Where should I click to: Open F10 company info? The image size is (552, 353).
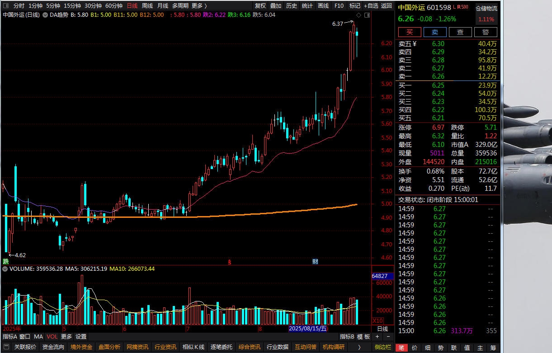point(339,6)
